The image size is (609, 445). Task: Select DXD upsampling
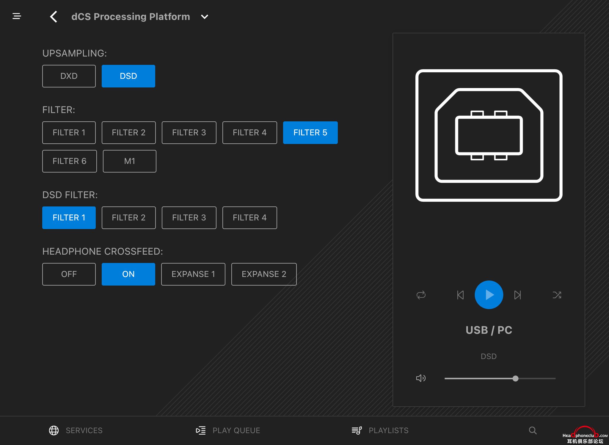69,76
